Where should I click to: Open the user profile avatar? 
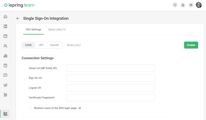pos(199,5)
